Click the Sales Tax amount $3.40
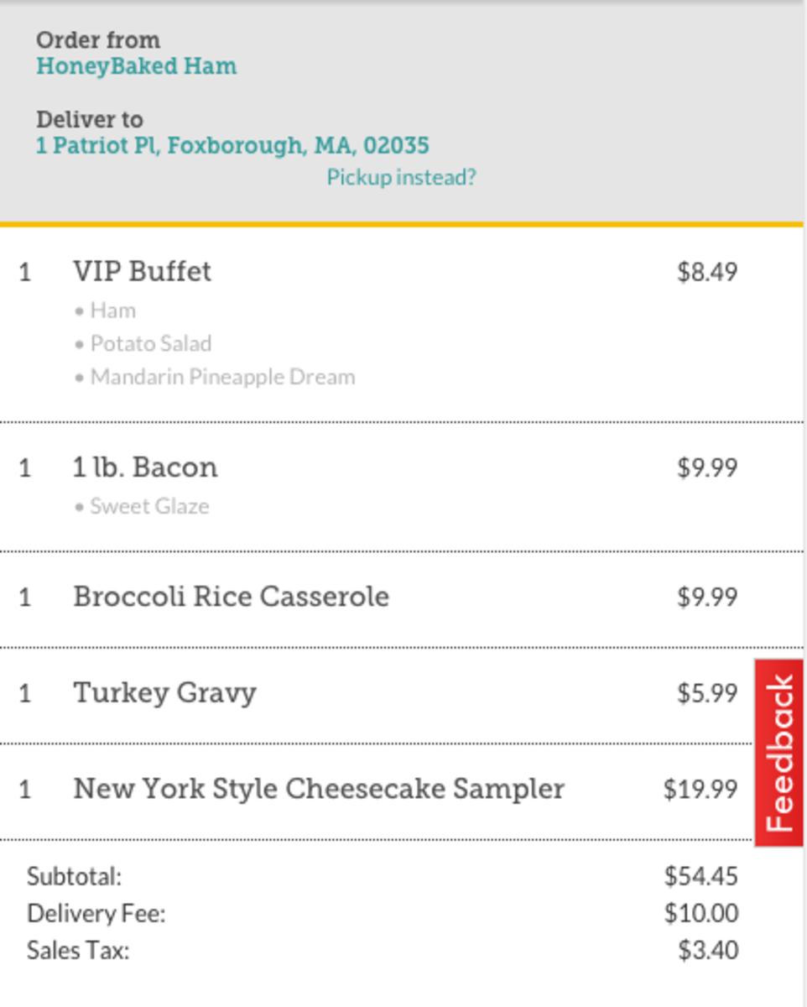807x1007 pixels. tap(708, 951)
